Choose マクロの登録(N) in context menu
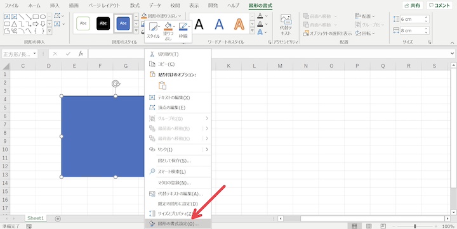This screenshot has width=457, height=229. 178,183
